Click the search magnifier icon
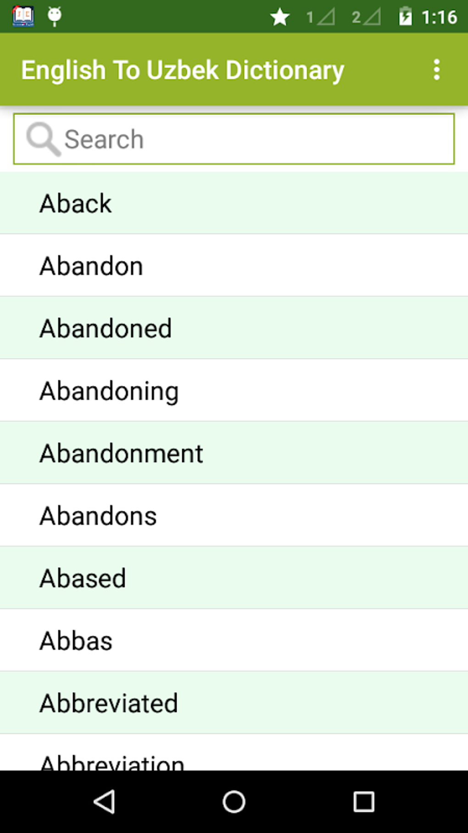 43,138
